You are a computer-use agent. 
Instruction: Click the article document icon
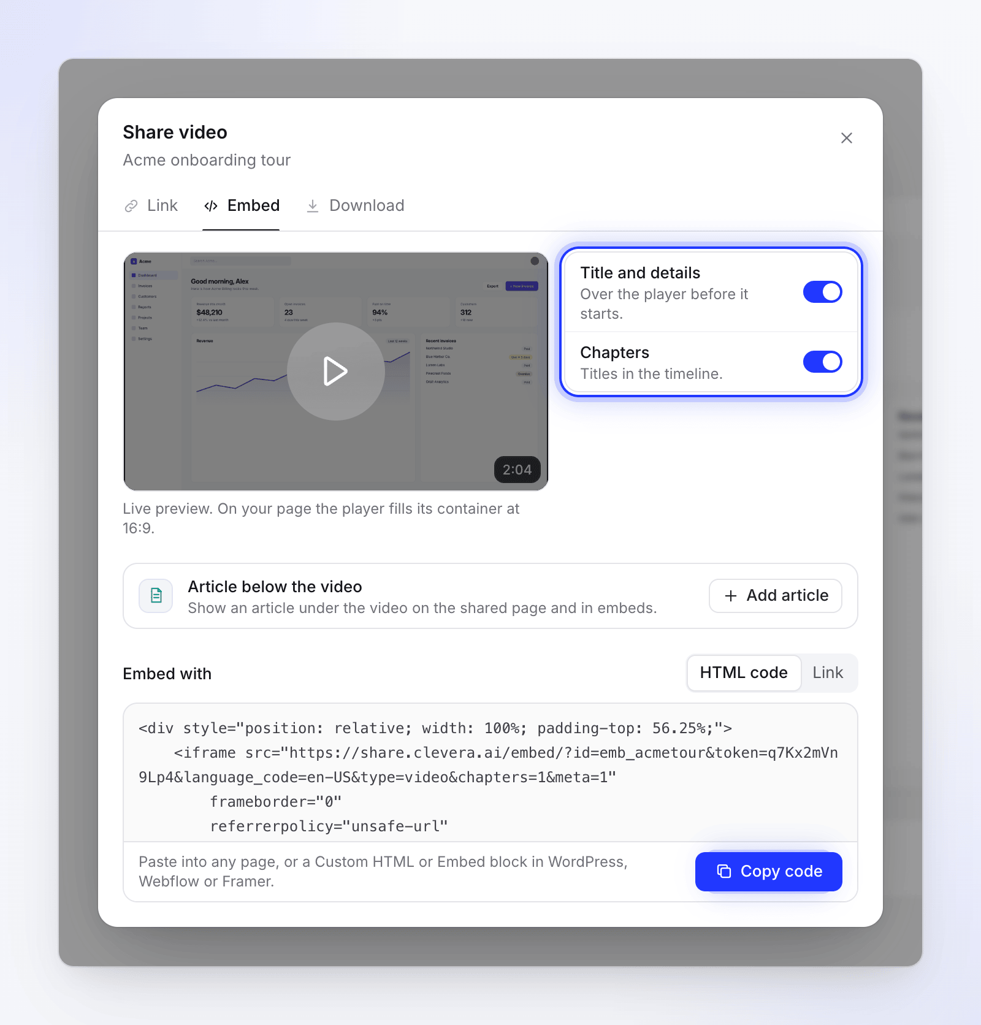coord(156,596)
